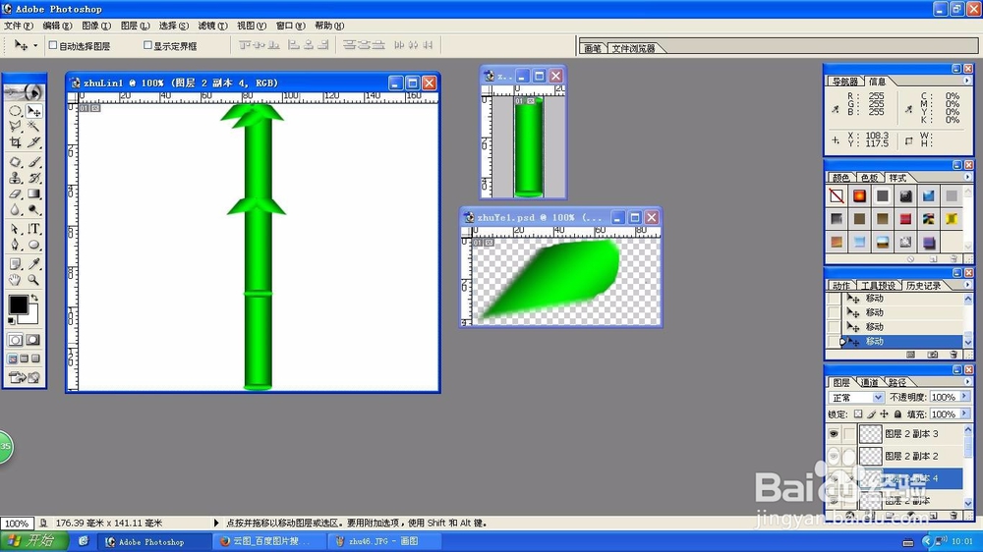Image resolution: width=983 pixels, height=552 pixels.
Task: Click zoom percentage field in status bar
Action: [x=17, y=524]
